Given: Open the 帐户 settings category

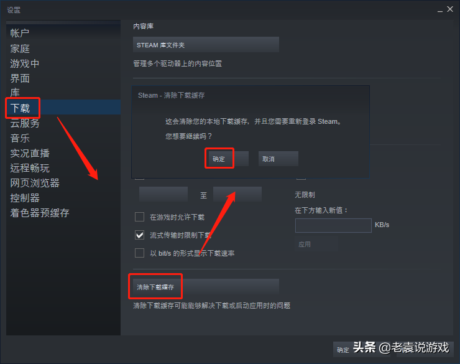Looking at the screenshot, I should tap(20, 33).
